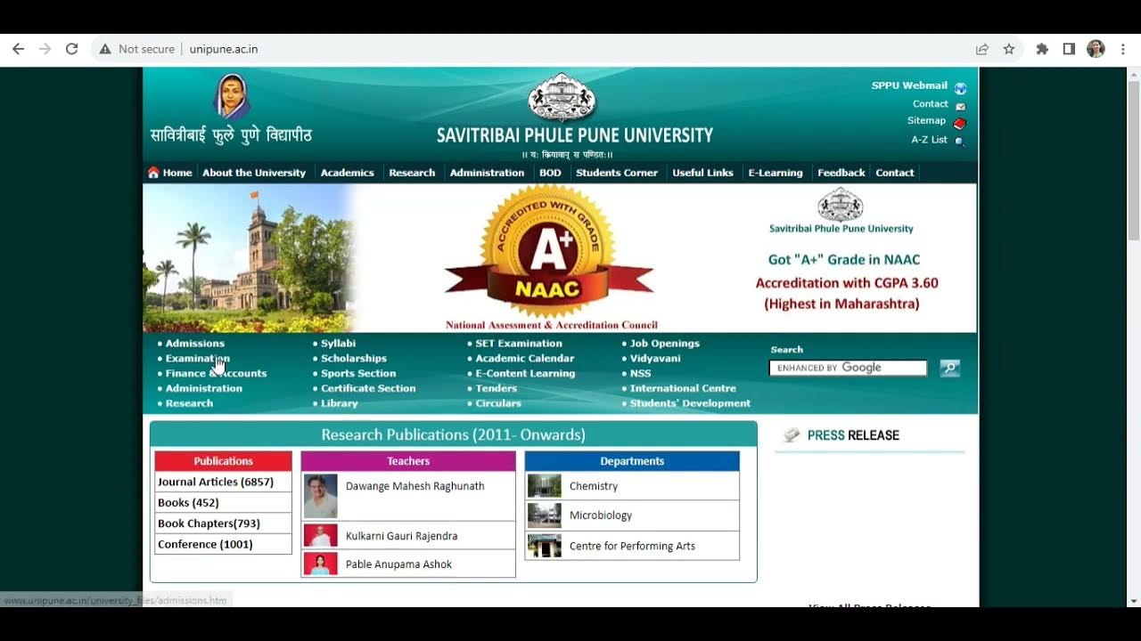Open the Circulars link

(498, 404)
